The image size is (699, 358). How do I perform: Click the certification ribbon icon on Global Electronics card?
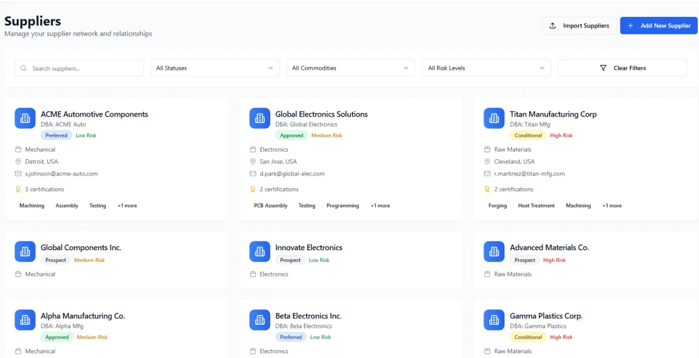click(253, 189)
